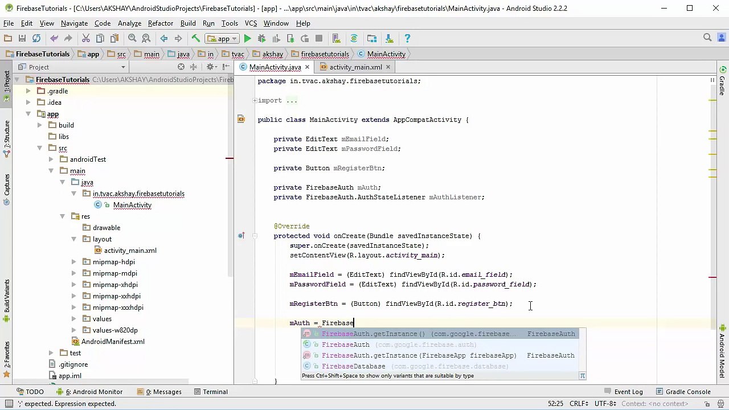Click the search everywhere magnifier icon
Screen dimensions: 729x410
[x=707, y=38]
